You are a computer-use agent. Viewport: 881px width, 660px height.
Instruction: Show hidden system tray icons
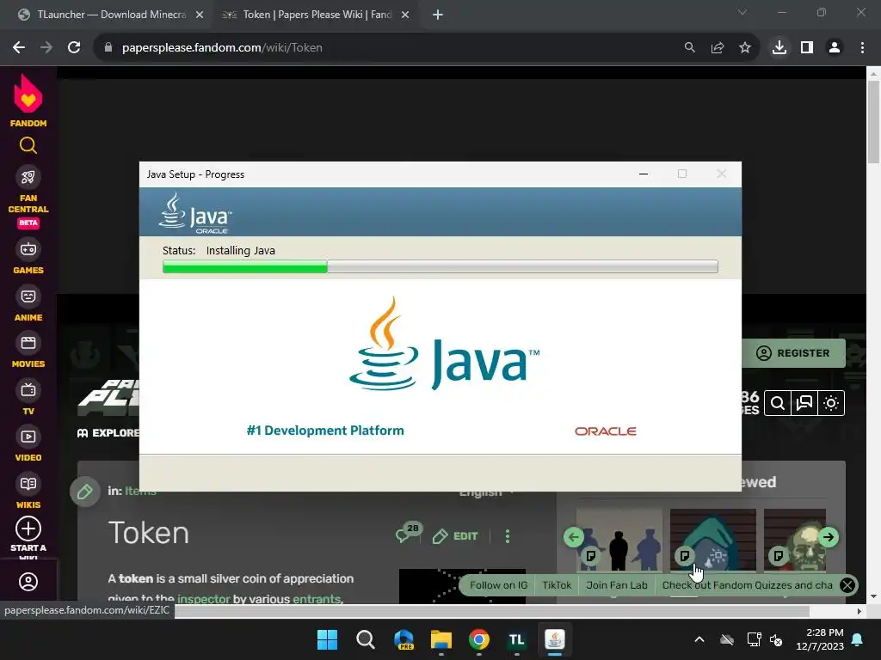point(699,639)
